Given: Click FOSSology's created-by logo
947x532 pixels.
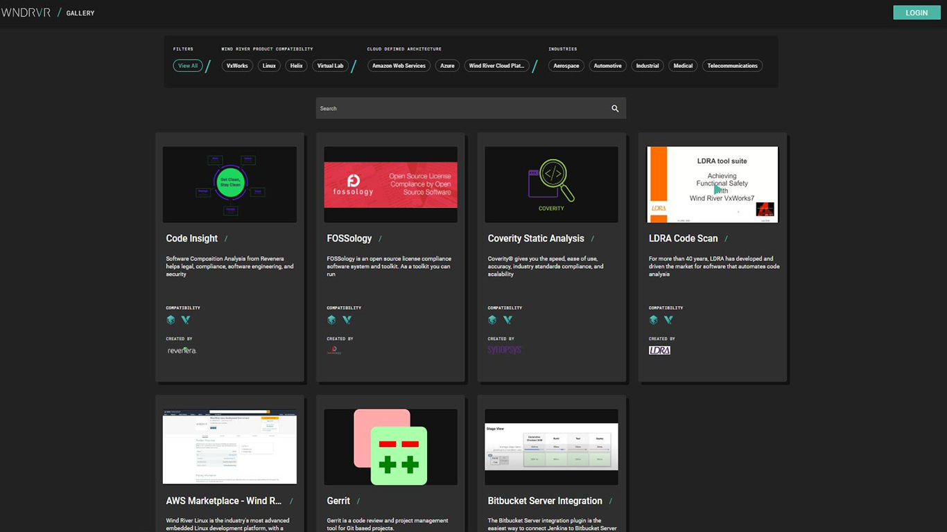Looking at the screenshot, I should [x=334, y=351].
